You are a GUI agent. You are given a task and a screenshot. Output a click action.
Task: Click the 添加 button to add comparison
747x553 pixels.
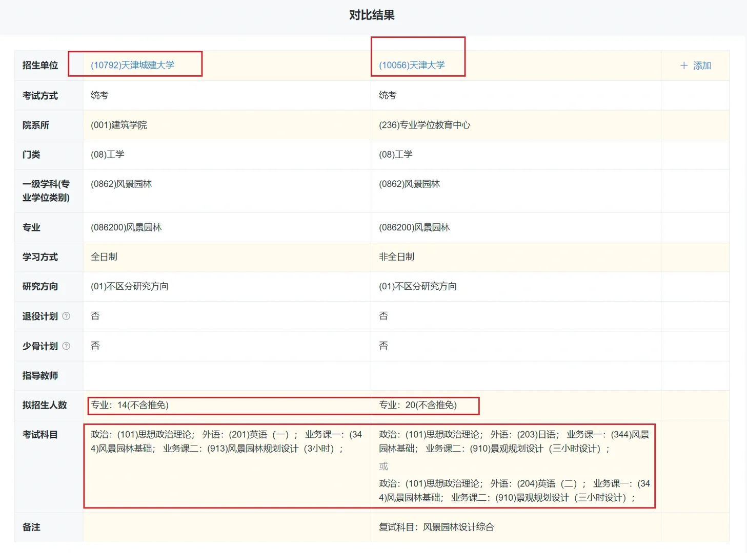tap(701, 66)
